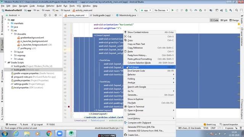This screenshot has height=137, width=244.
Task: Click the collapse all icon in Project panel
Action: (50, 15)
